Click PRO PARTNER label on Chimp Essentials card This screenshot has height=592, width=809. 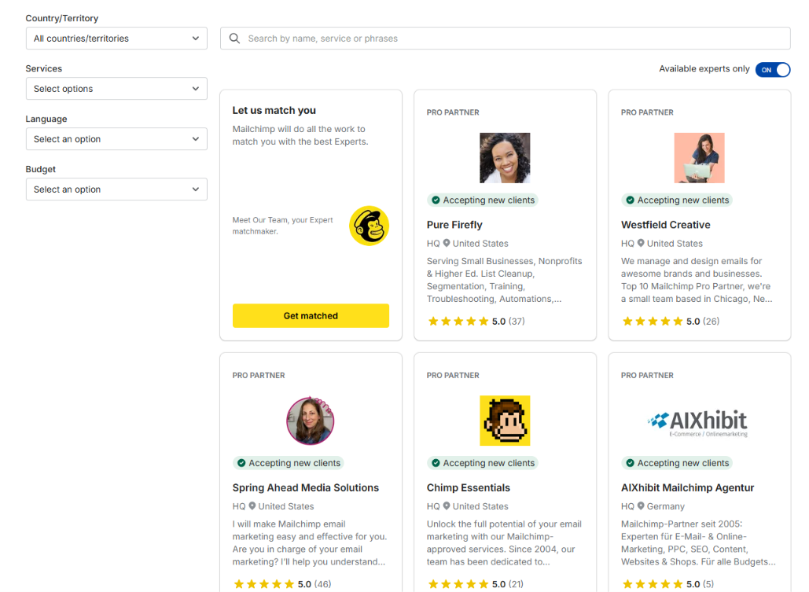coord(453,375)
